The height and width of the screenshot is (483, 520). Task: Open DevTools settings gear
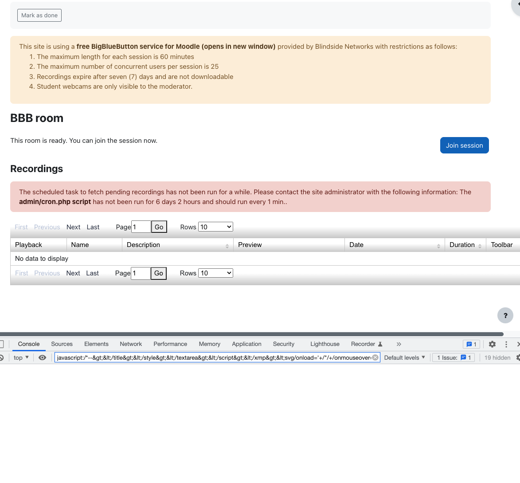click(x=492, y=344)
